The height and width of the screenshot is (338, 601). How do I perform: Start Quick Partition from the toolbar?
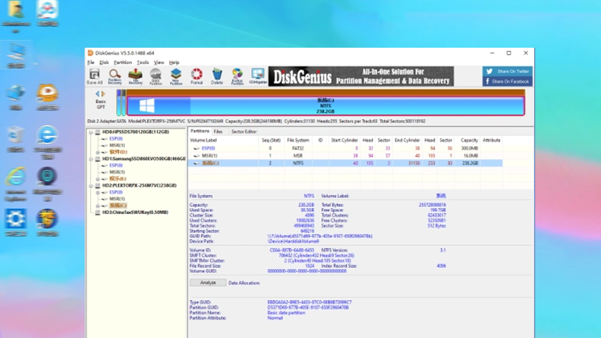[156, 77]
